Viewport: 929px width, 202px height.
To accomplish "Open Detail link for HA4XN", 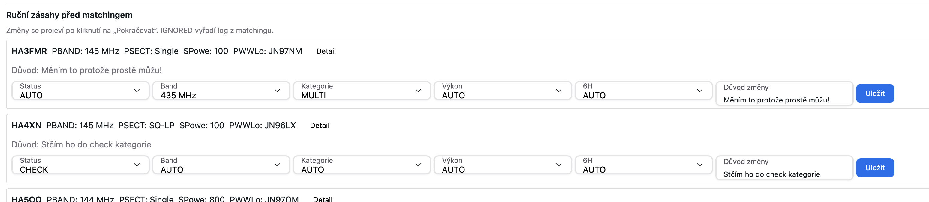I will click(320, 125).
